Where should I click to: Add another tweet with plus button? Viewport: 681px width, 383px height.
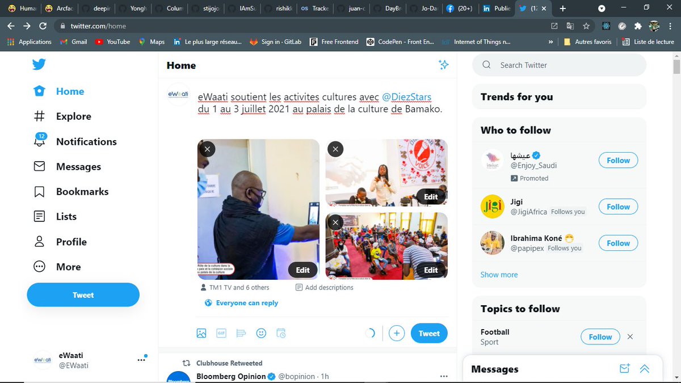pyautogui.click(x=397, y=333)
